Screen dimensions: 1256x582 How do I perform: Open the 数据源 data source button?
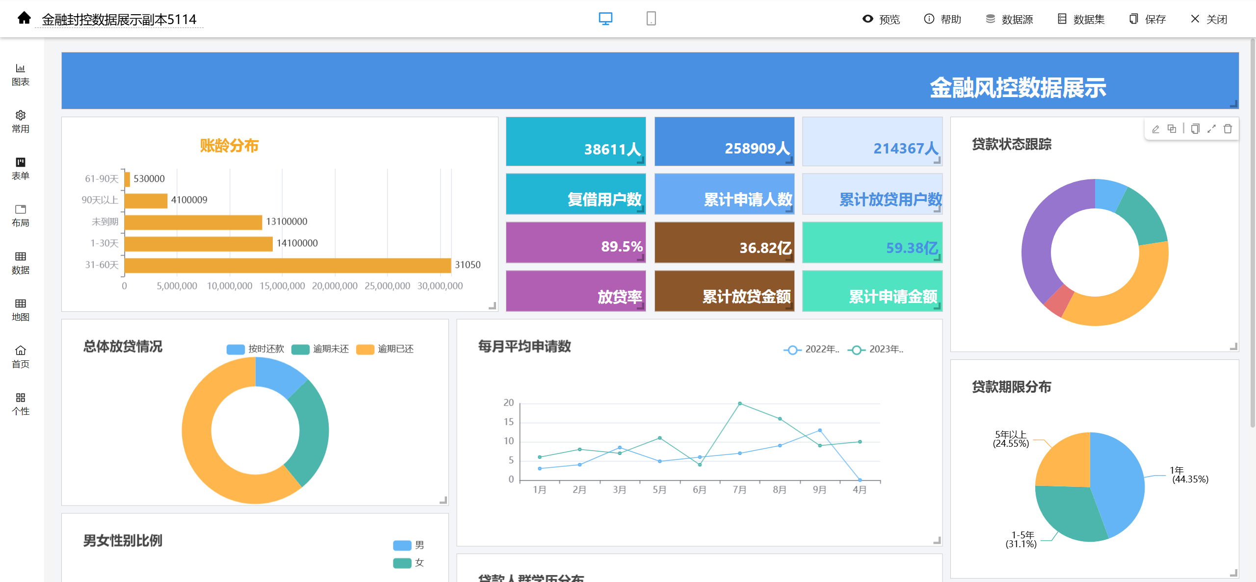pos(1009,19)
